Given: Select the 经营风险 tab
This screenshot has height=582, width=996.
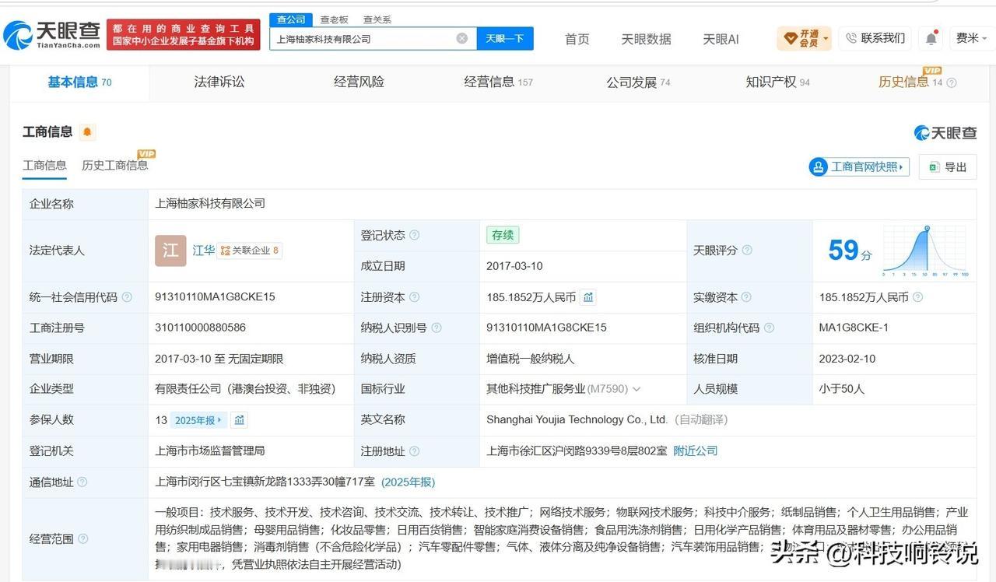Looking at the screenshot, I should click(359, 82).
